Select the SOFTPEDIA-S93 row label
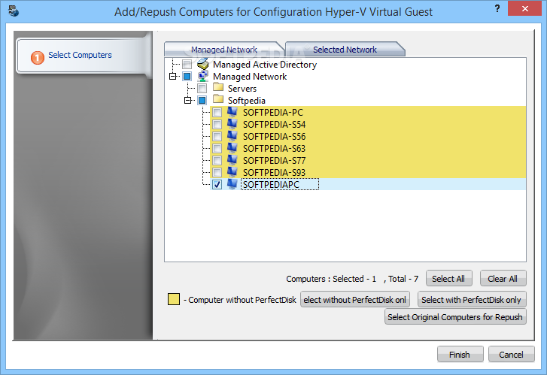Image resolution: width=547 pixels, height=375 pixels. tap(274, 173)
